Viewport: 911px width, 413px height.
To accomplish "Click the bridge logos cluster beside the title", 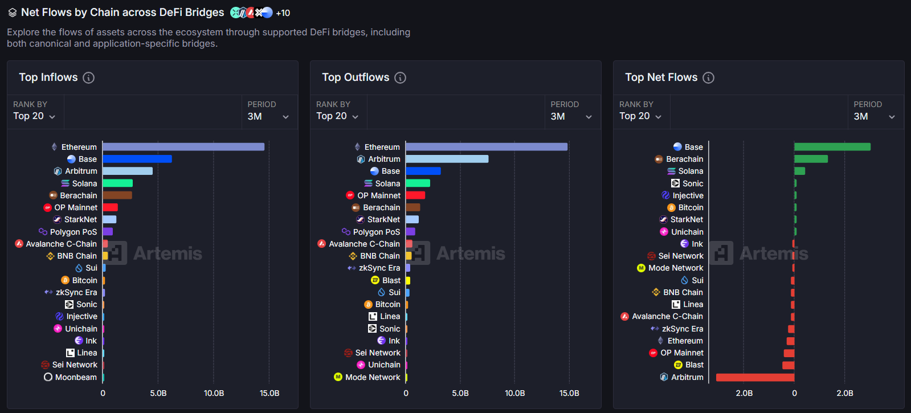I will [251, 13].
